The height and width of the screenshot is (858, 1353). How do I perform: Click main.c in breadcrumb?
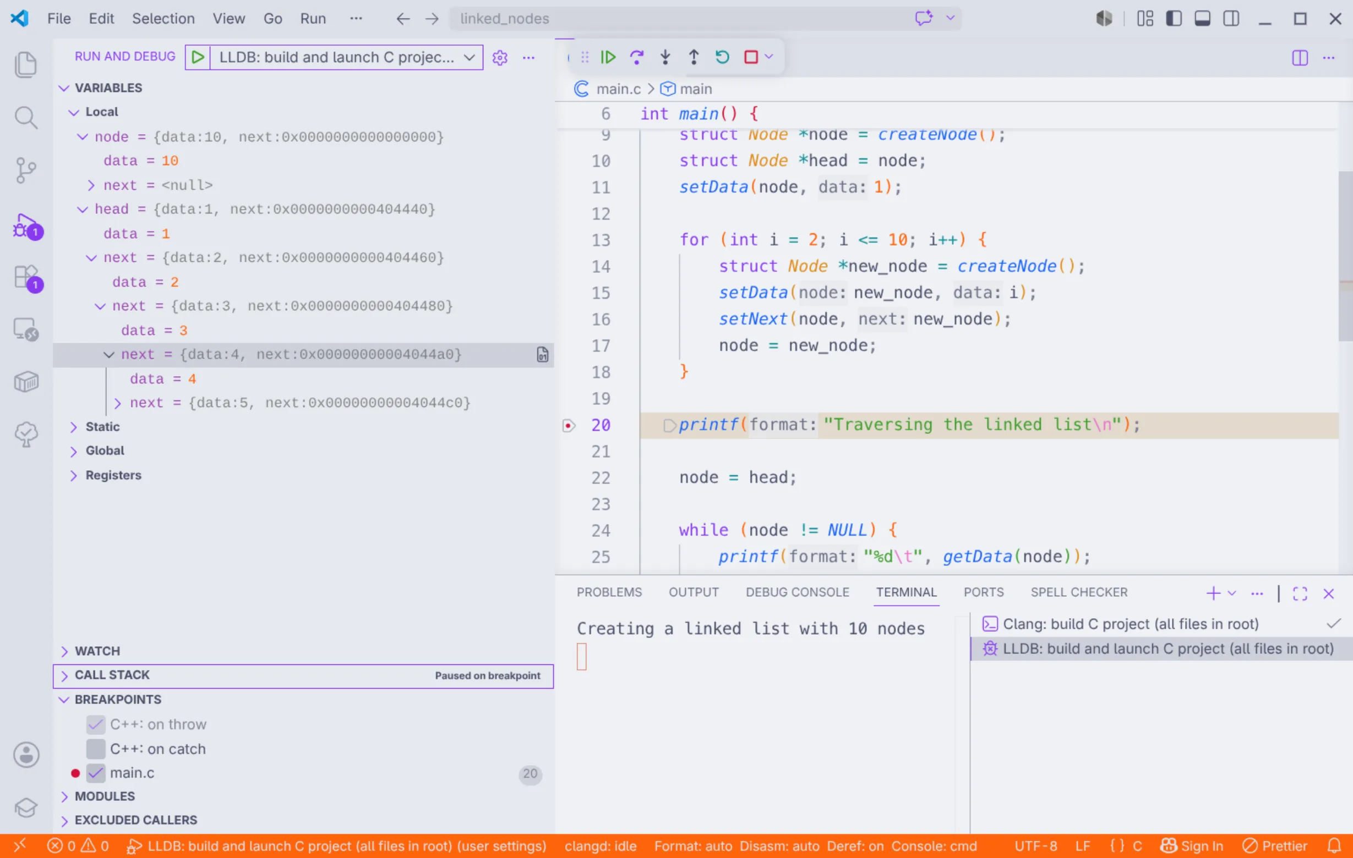(618, 89)
